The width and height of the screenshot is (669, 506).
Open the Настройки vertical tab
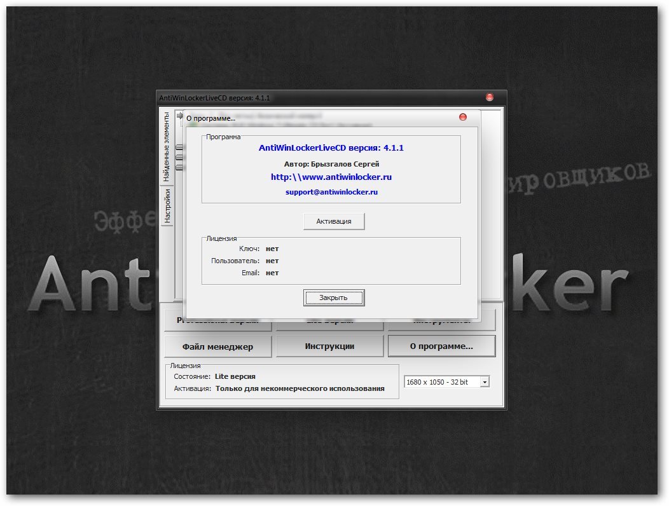167,206
